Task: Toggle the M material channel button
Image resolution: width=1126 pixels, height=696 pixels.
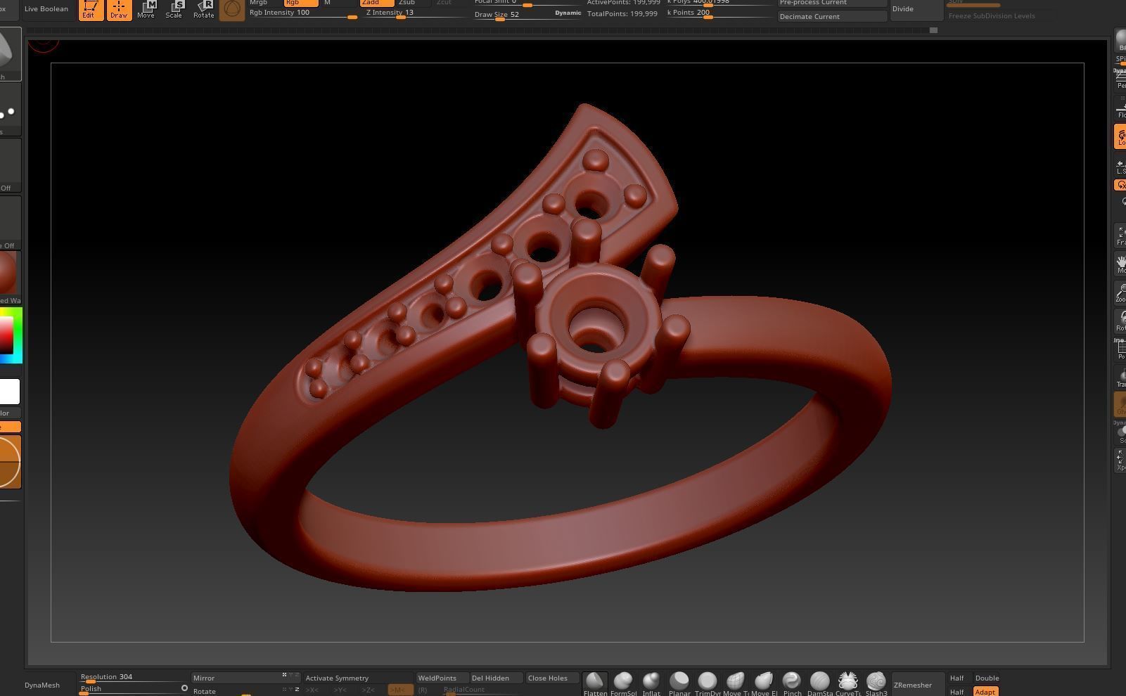Action: 338,3
